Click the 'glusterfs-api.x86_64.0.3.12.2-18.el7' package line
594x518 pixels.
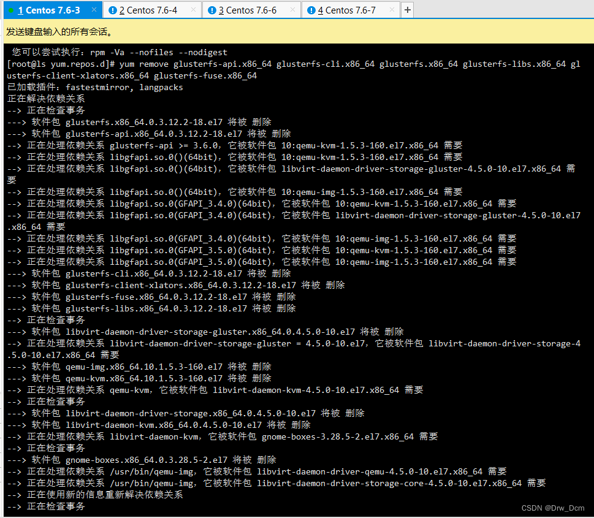tap(149, 134)
